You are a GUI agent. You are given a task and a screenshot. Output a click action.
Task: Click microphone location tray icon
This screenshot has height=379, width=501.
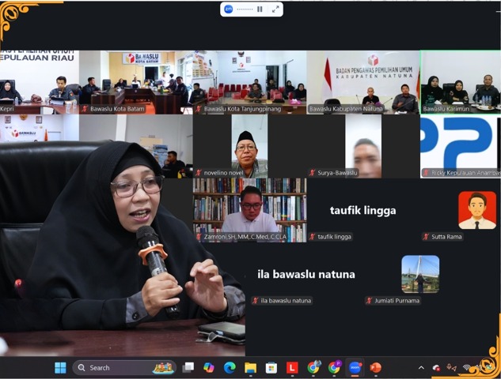tap(451, 368)
